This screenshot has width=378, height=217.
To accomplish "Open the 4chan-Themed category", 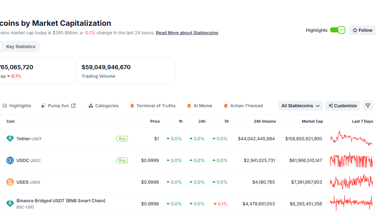I will 243,106.
